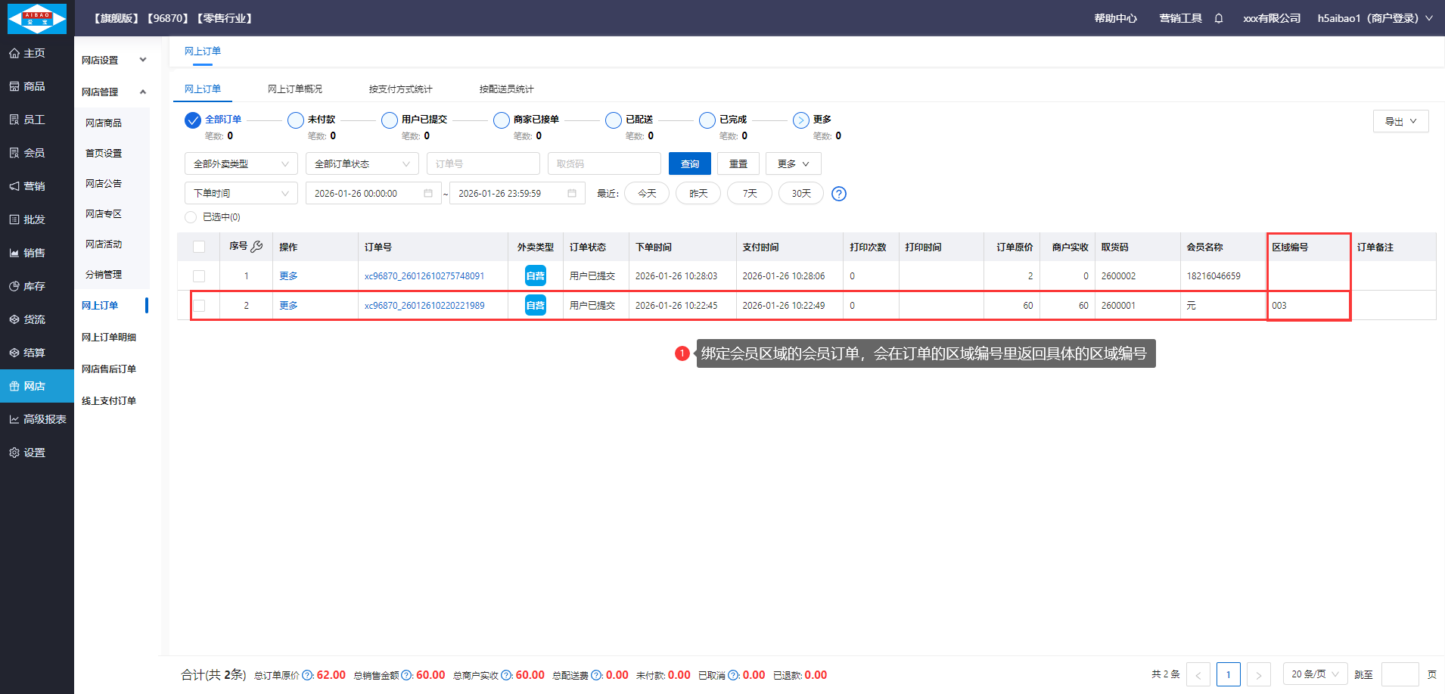The width and height of the screenshot is (1445, 694).
Task: Select the 未付款 status filter circle
Action: (x=296, y=120)
